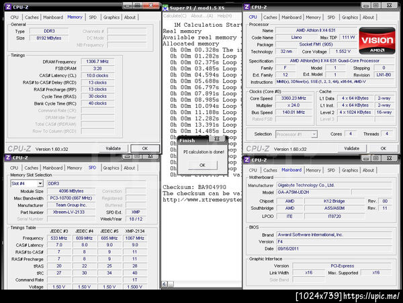Open the About tab in the SPD CPU-Z window
This screenshot has width=403, height=303.
pos(129,168)
